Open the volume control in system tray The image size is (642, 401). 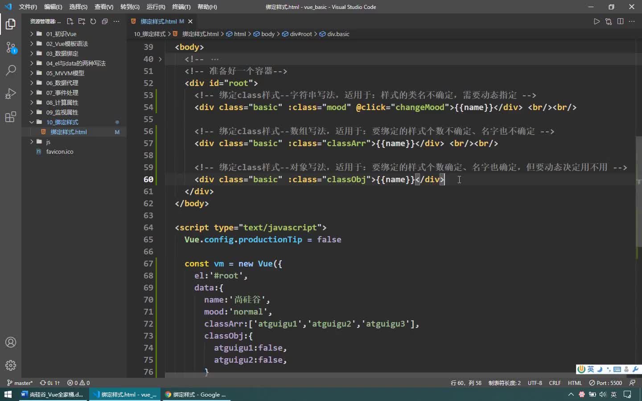pos(603,394)
